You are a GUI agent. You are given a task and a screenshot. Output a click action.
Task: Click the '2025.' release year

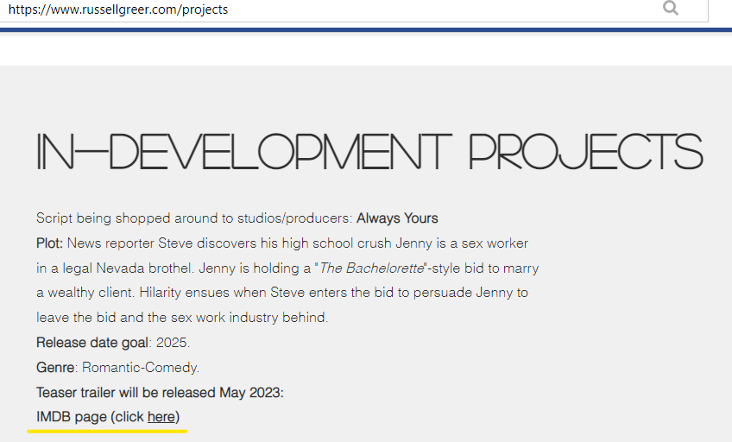click(173, 343)
